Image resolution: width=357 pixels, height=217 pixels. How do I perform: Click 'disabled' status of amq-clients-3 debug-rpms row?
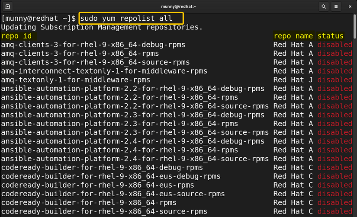point(334,45)
